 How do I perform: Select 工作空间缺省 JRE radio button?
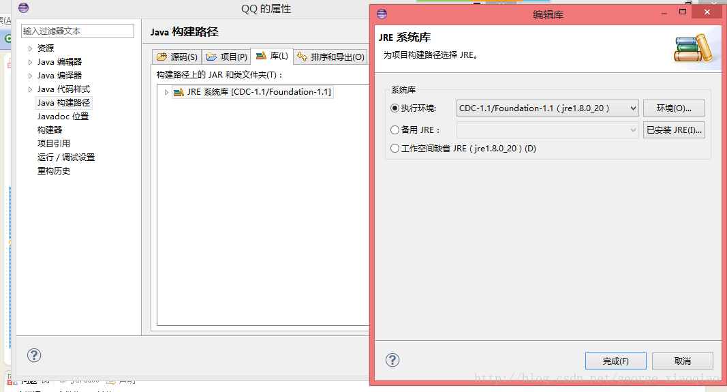[x=395, y=149]
